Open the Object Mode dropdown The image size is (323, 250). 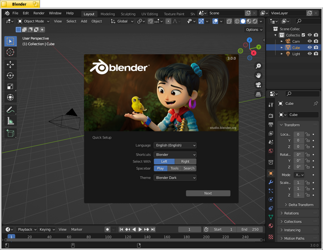point(34,21)
